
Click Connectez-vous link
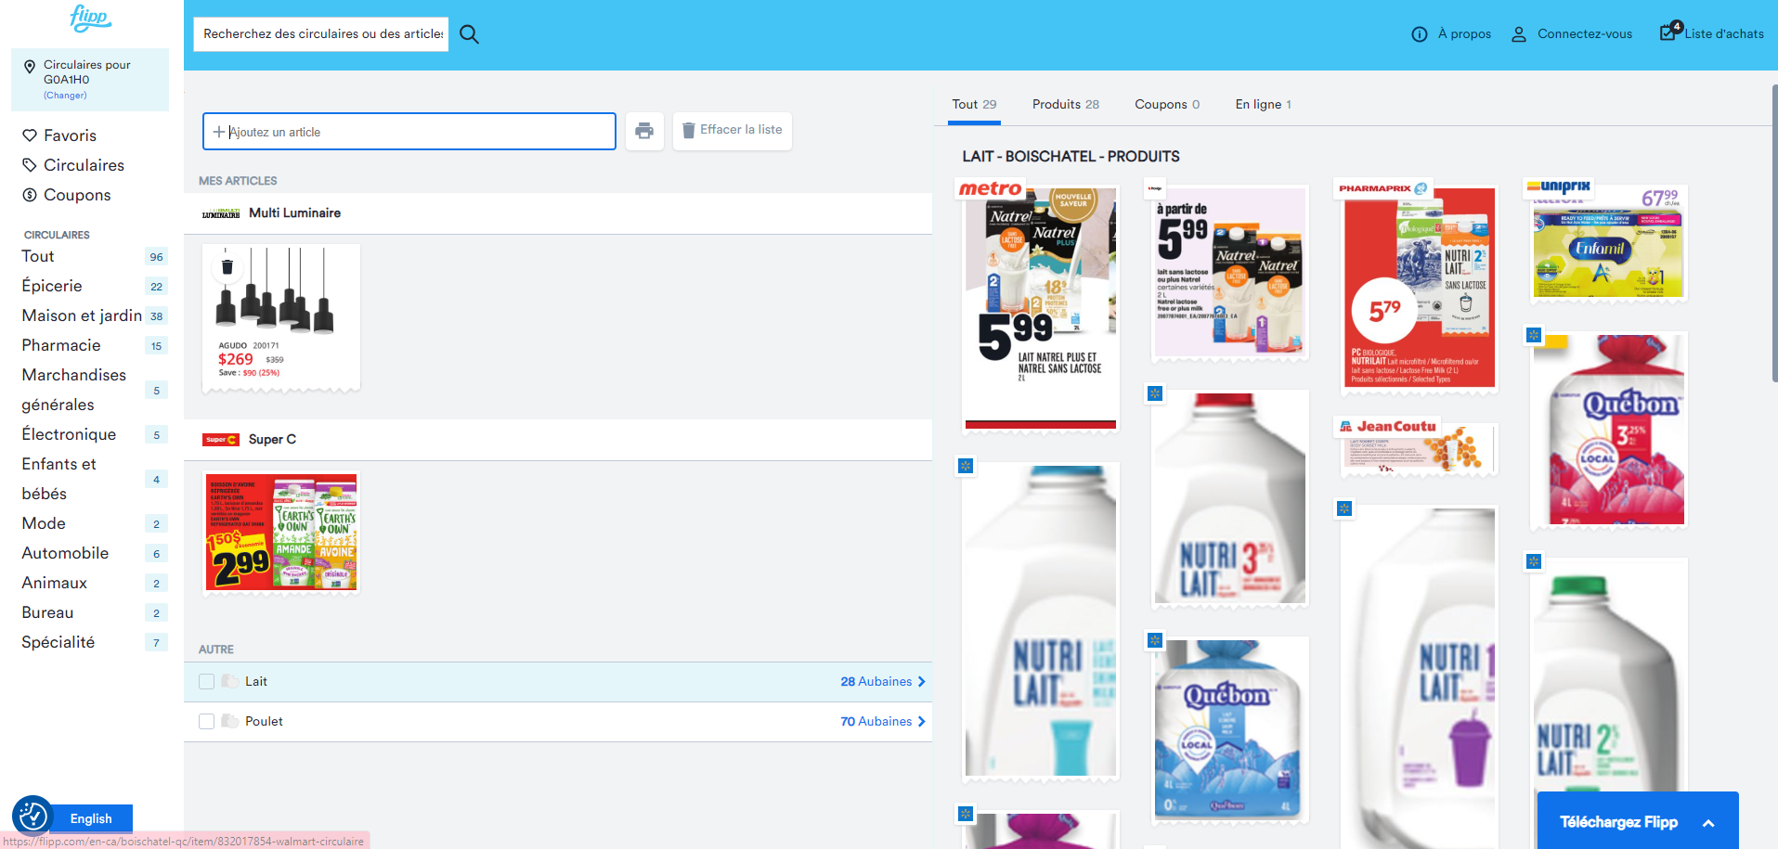tap(1584, 34)
